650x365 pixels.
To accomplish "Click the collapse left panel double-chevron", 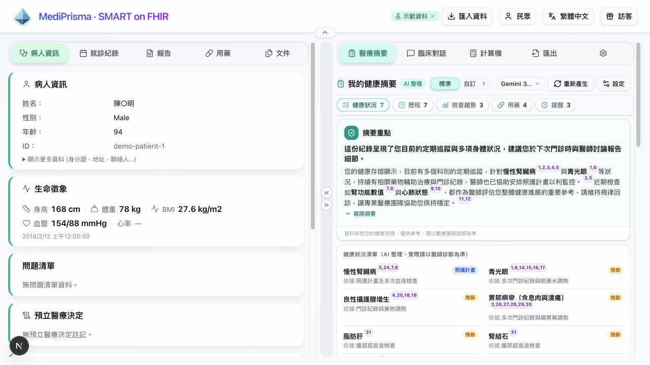I will coord(327,193).
